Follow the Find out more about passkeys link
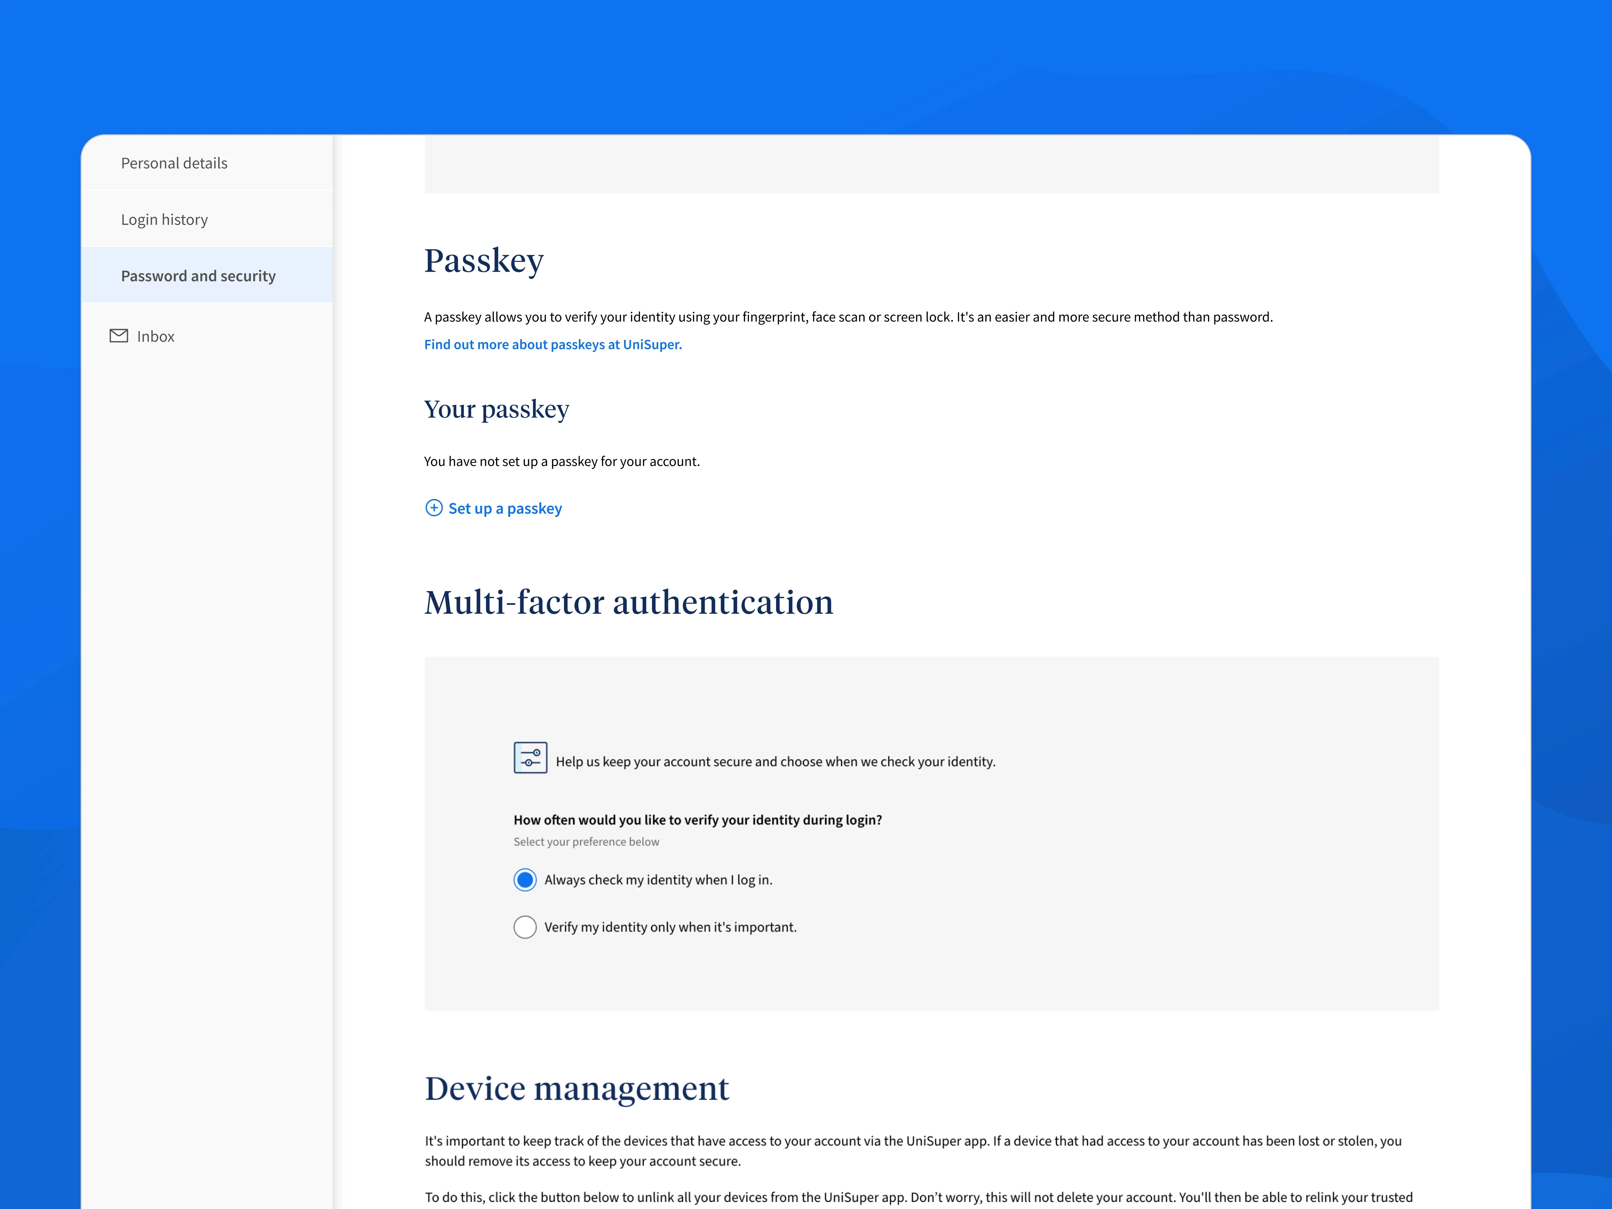The height and width of the screenshot is (1209, 1612). 553,344
